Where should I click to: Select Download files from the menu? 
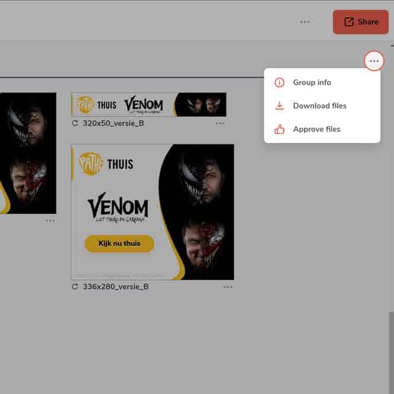pos(319,106)
